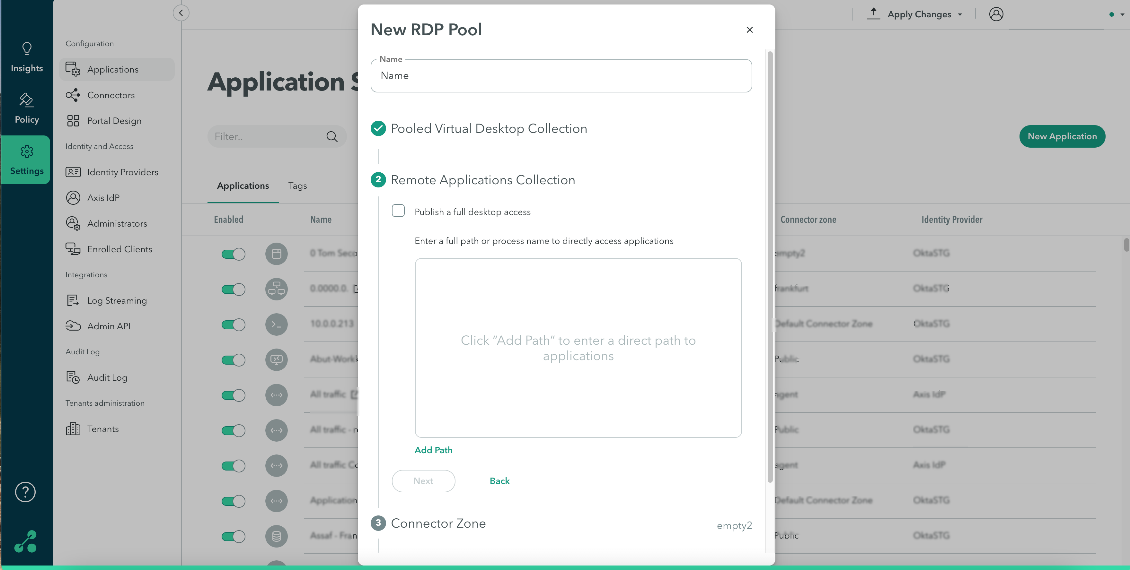Screen dimensions: 1130x570
Task: Click the help question mark icon
Action: coord(25,492)
